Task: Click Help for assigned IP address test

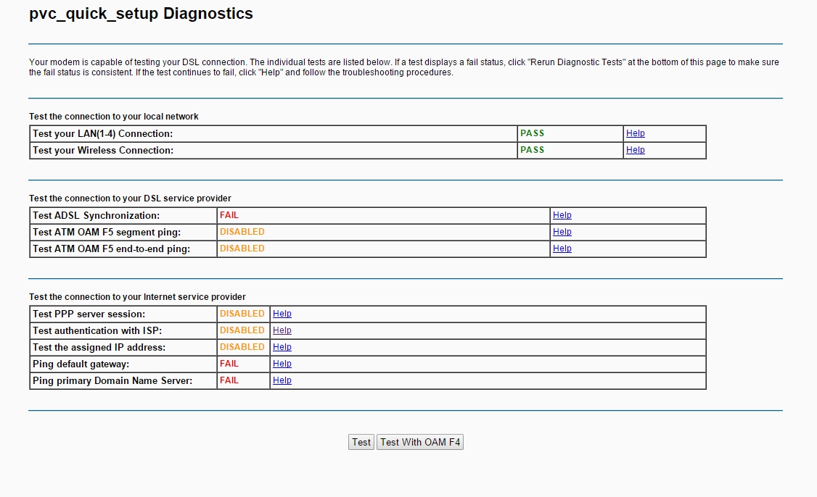Action: point(282,347)
